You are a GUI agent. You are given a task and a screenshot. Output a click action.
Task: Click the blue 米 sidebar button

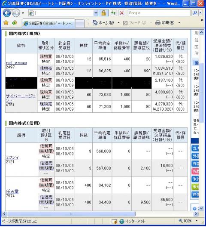(195, 179)
